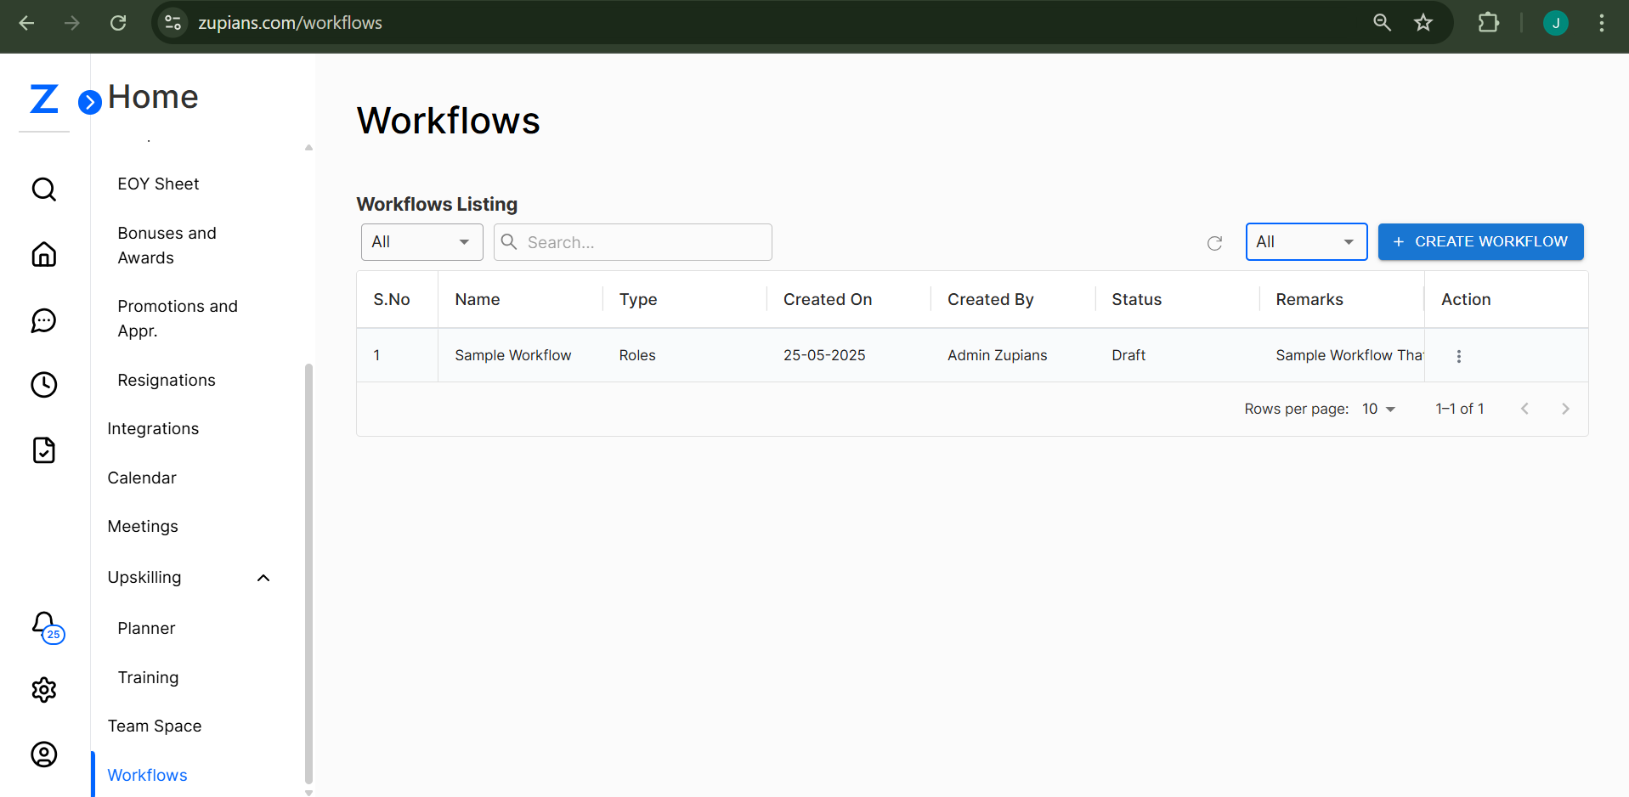Collapse the sidebar with the blue arrow
1629x797 pixels.
click(90, 101)
